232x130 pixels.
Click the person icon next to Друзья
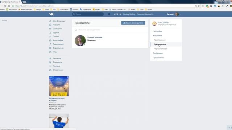point(50,32)
